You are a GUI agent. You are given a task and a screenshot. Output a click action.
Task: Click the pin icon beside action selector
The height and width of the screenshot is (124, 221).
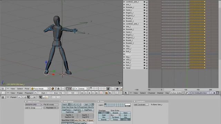pyautogui.click(x=187, y=93)
